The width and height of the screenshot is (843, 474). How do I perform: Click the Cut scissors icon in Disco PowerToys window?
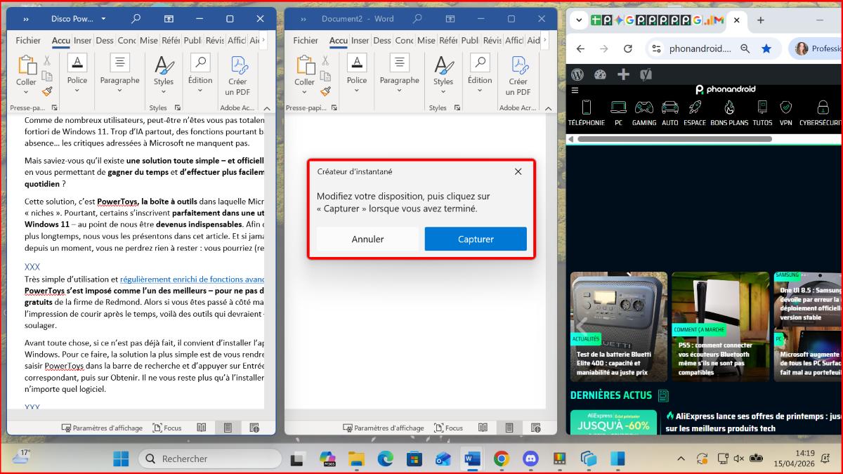[x=47, y=61]
